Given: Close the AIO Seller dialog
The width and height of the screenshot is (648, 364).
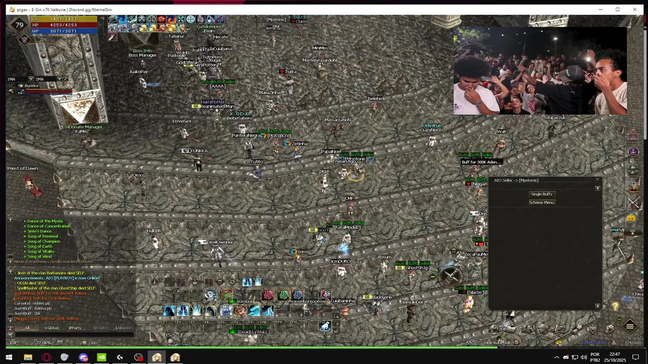Looking at the screenshot, I should coord(597,180).
